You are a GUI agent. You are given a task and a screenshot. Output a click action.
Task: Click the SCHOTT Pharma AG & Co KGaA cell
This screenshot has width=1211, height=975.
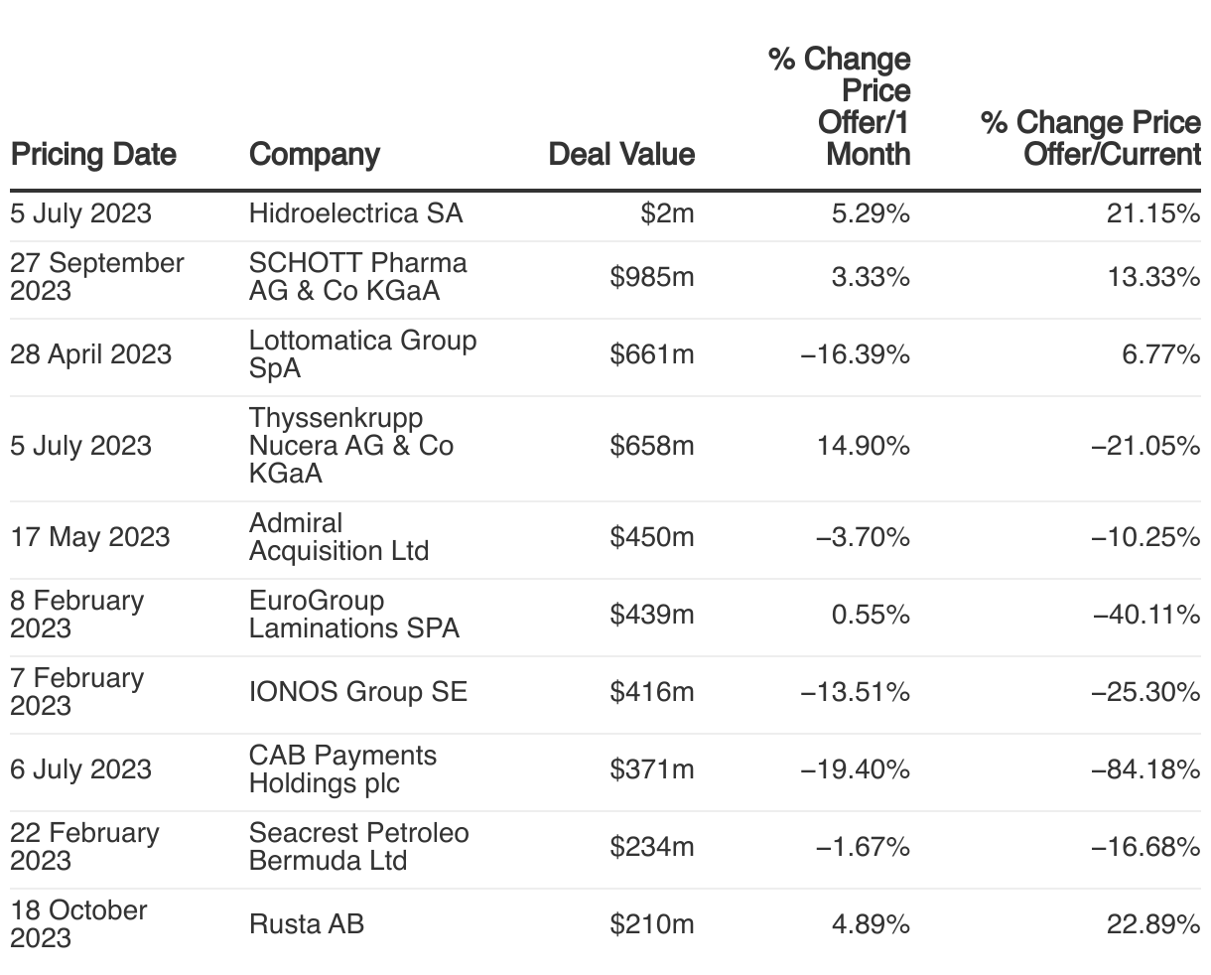357,277
